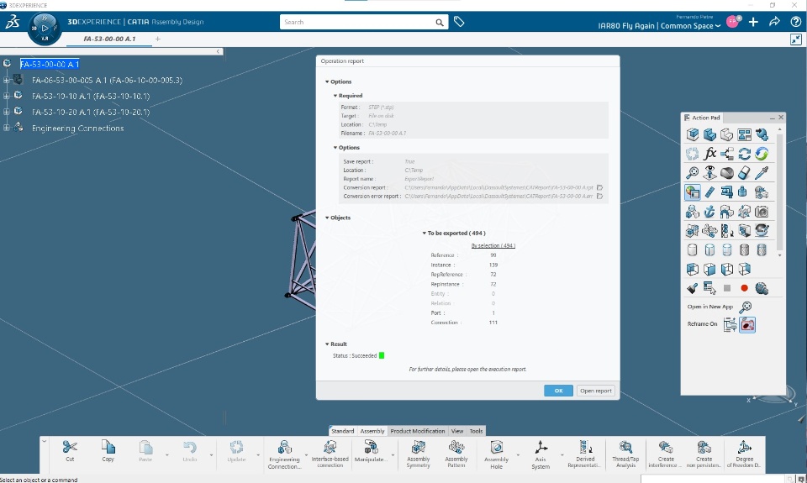807x483 pixels.
Task: Open the 3D compass play button
Action: point(45,29)
